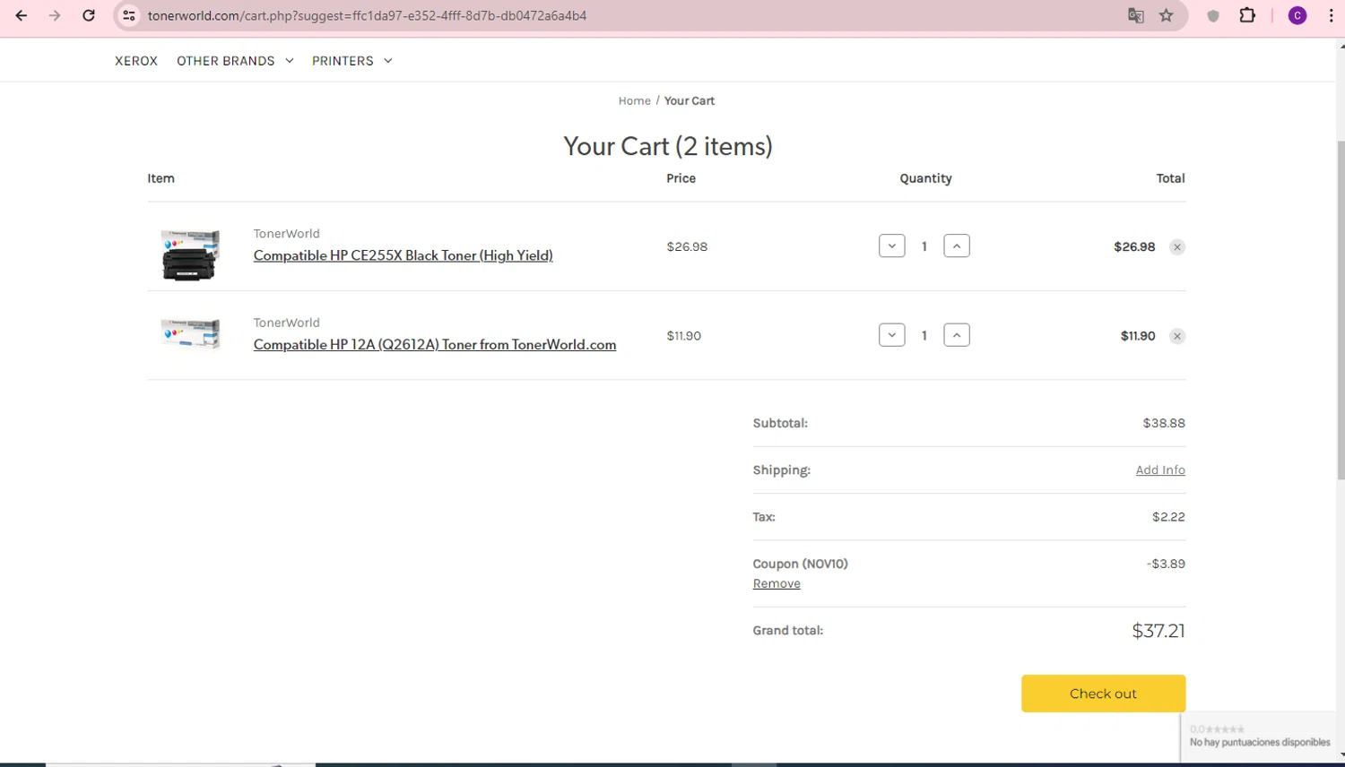
Task: Increase quantity of CE255X Black Toner
Action: click(957, 246)
